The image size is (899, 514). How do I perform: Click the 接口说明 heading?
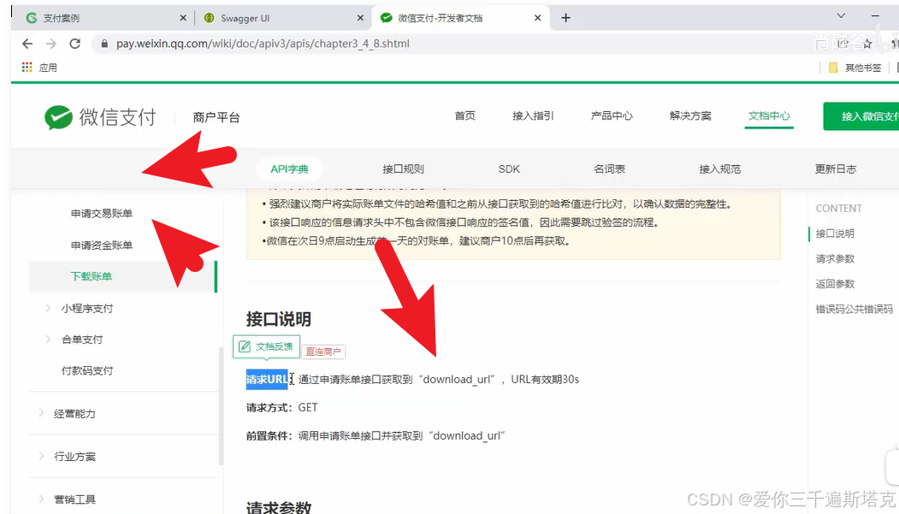[279, 319]
